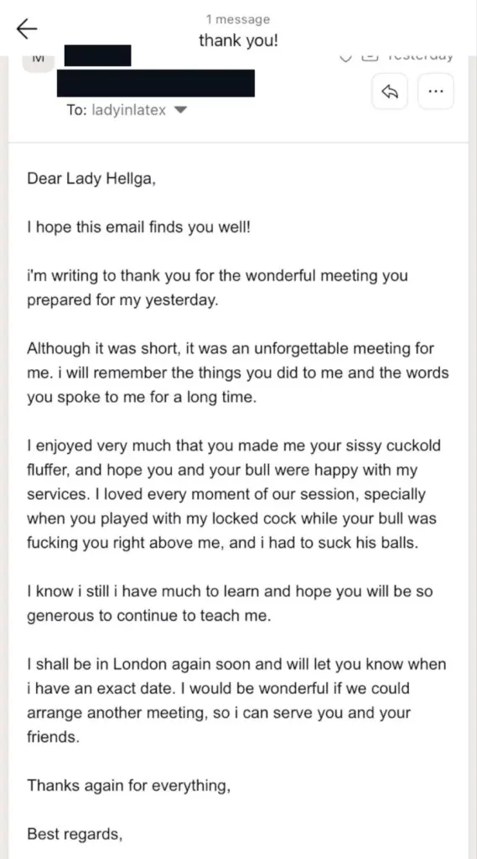Click the "Dear Lady Hellga," greeting line
This screenshot has height=859, width=477.
coord(91,180)
